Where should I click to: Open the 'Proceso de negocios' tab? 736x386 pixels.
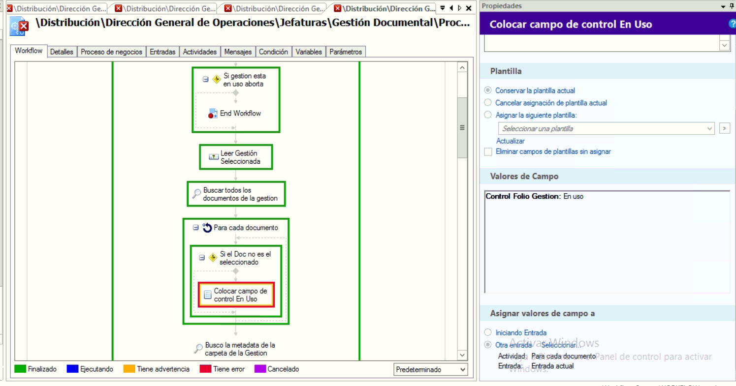coord(111,52)
